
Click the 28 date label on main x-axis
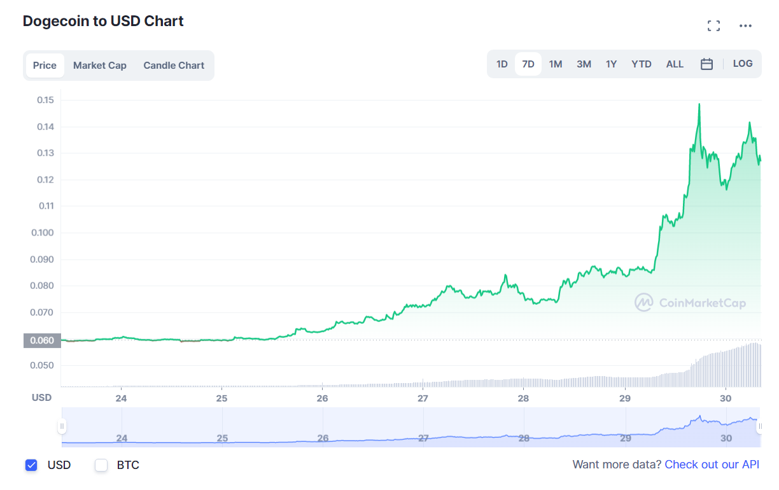point(524,398)
